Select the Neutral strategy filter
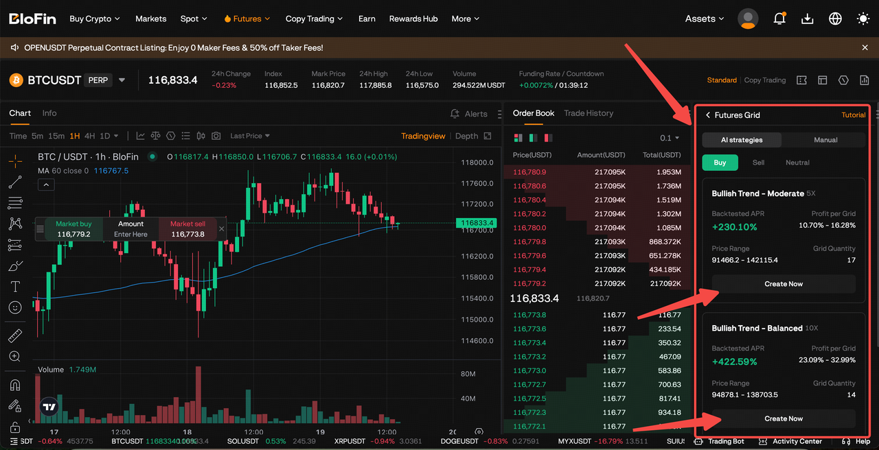The width and height of the screenshot is (879, 450). point(797,163)
